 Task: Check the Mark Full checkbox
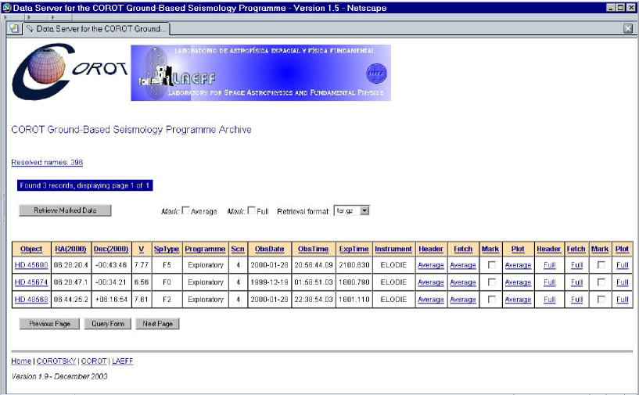(x=252, y=210)
